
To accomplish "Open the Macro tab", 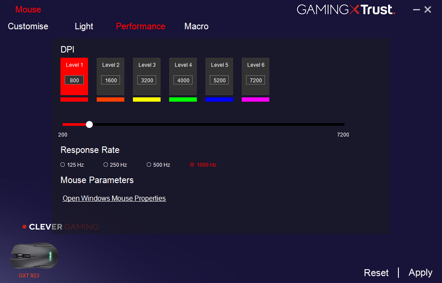I will click(x=196, y=26).
